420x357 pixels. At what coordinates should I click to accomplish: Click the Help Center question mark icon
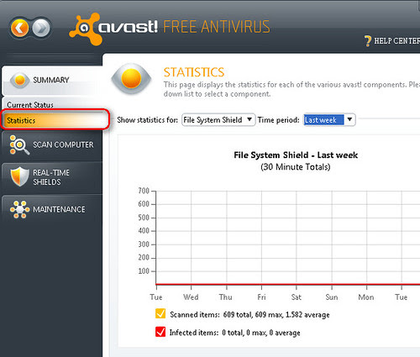(368, 41)
